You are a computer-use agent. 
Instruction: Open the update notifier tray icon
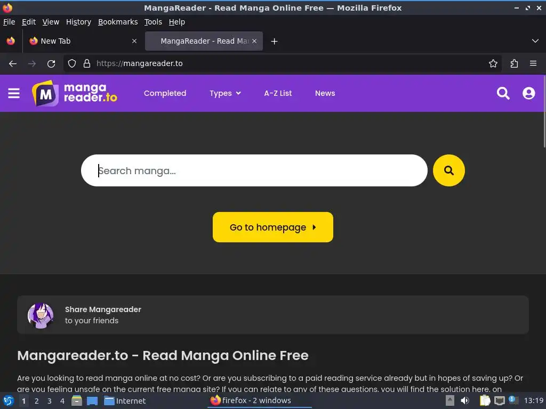tap(513, 400)
